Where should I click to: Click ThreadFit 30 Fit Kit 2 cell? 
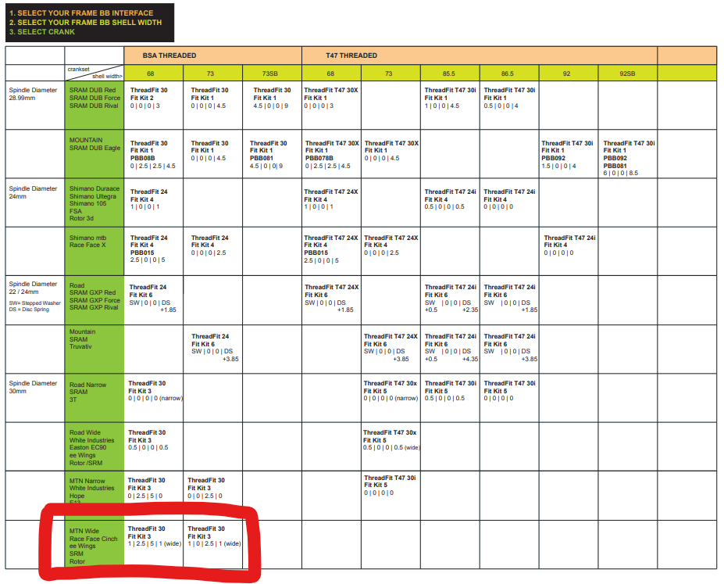154,106
